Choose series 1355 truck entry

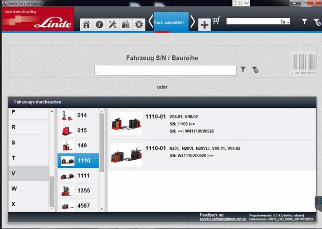(78, 191)
